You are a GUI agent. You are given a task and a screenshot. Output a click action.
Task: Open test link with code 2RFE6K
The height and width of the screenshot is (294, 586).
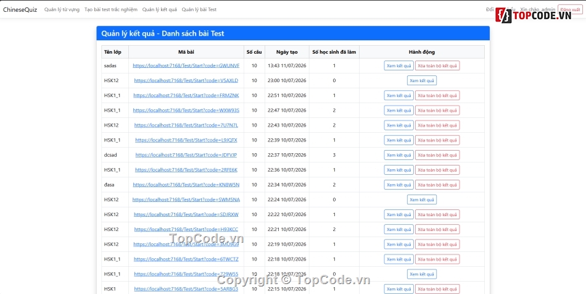point(186,170)
